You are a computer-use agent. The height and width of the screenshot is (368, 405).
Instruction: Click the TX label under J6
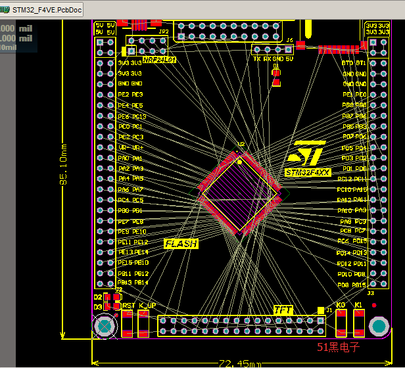click(256, 59)
